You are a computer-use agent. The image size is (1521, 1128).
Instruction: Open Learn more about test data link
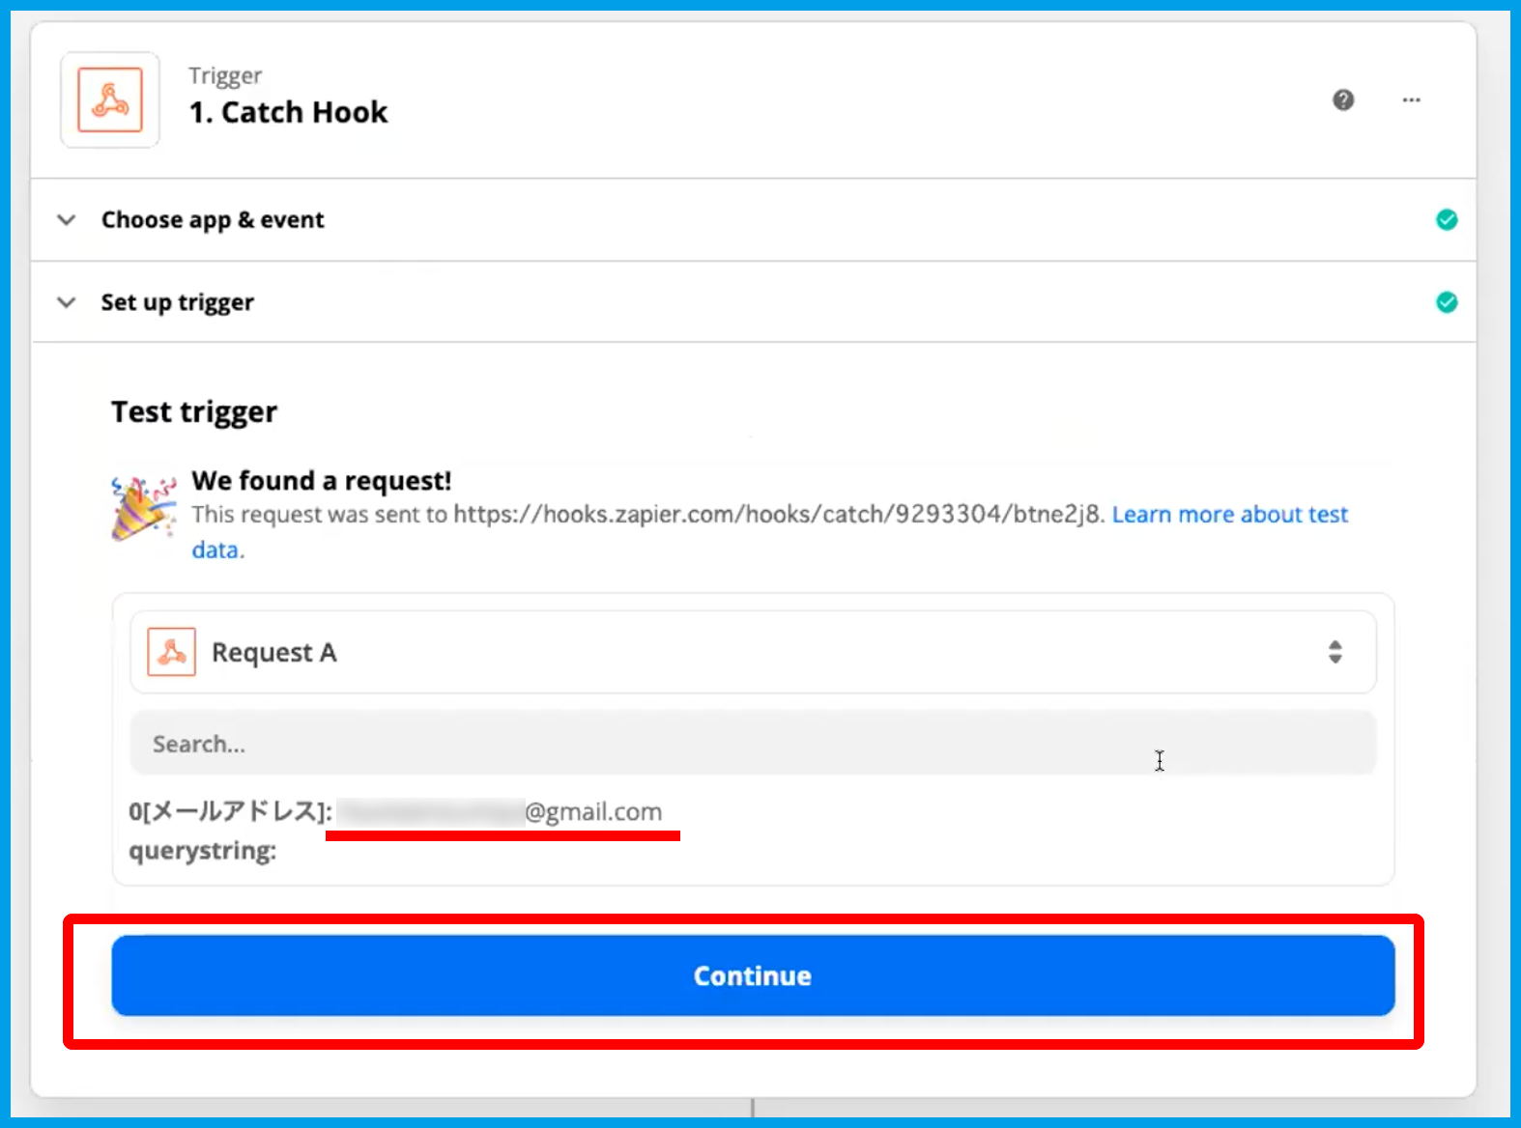pyautogui.click(x=1229, y=515)
